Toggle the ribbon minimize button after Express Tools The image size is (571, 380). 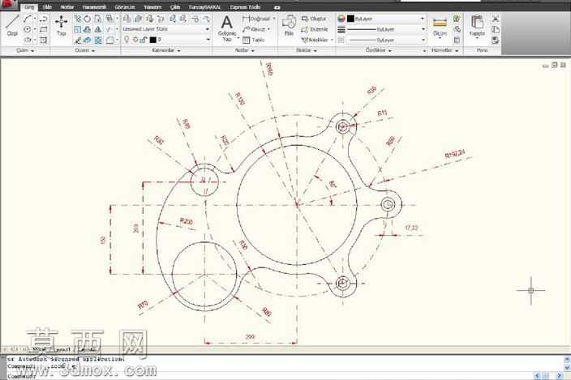[277, 7]
